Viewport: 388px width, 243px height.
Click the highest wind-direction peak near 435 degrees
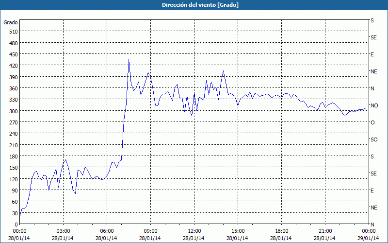click(129, 60)
